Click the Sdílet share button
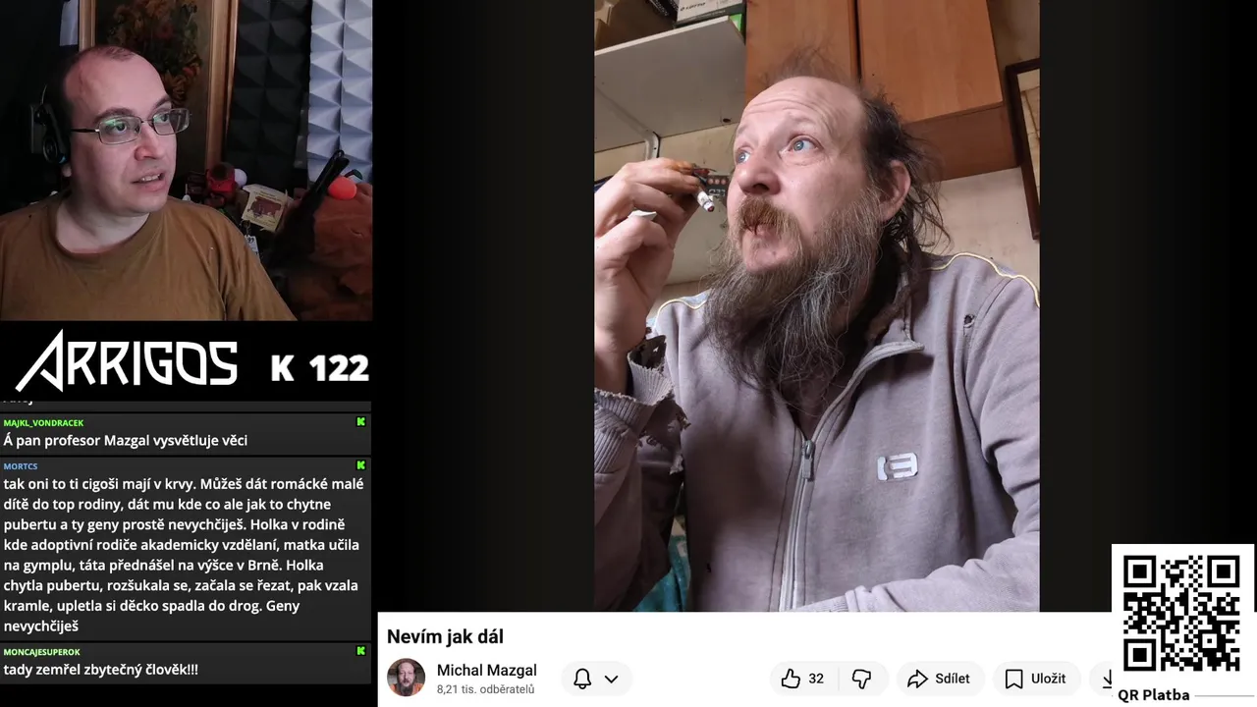 938,679
